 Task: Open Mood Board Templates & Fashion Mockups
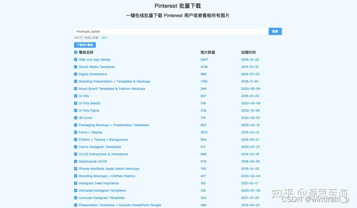coord(112,89)
